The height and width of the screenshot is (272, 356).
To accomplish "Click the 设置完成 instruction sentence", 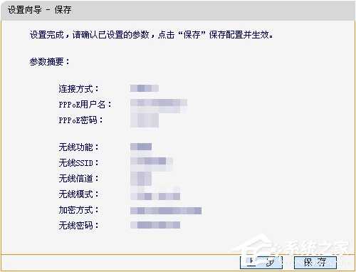I will [x=152, y=35].
